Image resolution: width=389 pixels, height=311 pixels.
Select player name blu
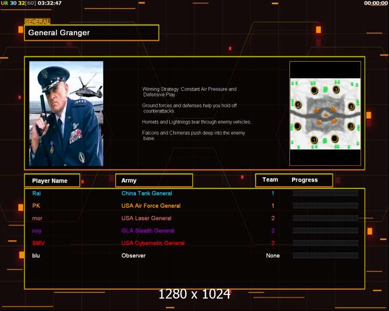click(36, 256)
